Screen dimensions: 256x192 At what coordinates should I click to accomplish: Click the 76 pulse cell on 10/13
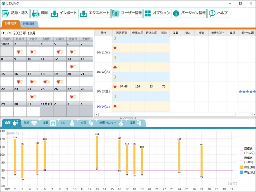(x=164, y=87)
